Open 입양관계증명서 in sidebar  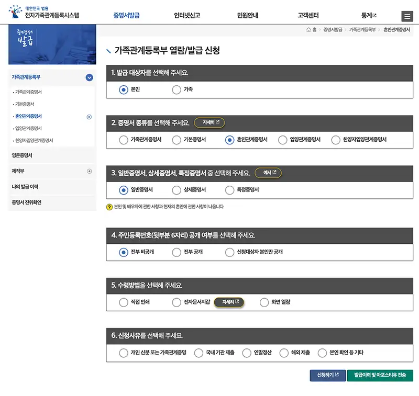28,128
